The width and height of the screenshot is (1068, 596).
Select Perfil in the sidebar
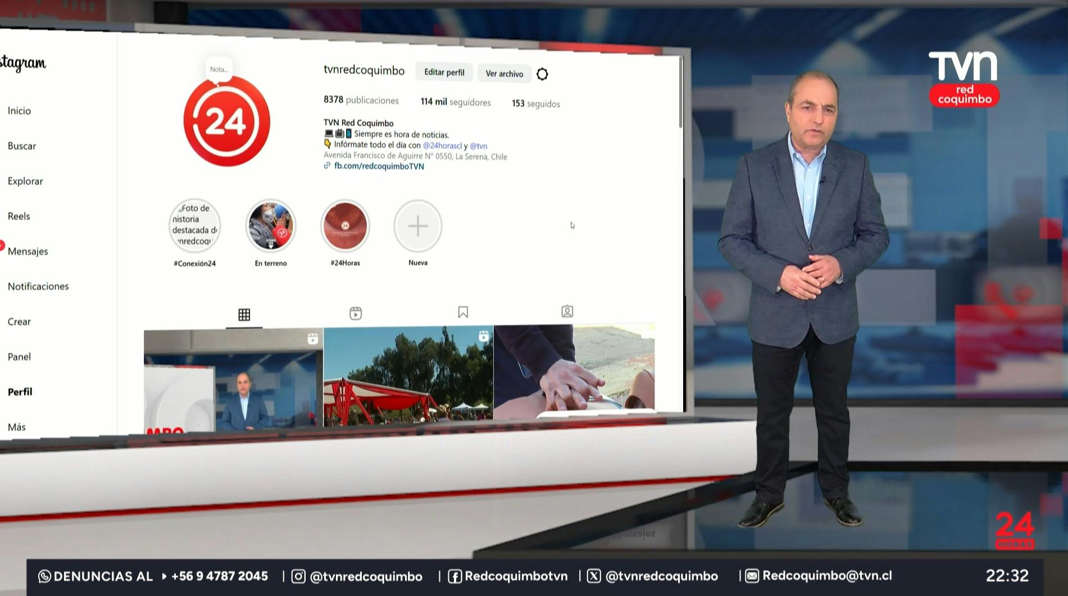(x=20, y=392)
